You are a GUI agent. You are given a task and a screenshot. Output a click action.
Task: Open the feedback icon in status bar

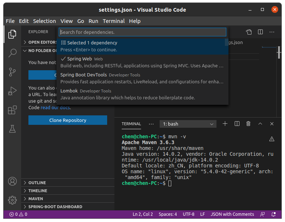click(262, 214)
